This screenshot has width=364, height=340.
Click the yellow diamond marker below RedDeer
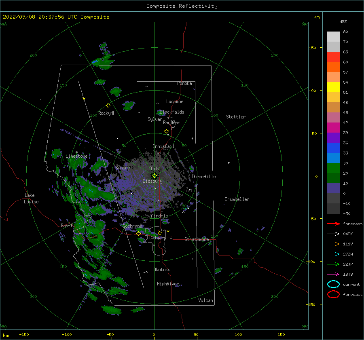point(167,131)
